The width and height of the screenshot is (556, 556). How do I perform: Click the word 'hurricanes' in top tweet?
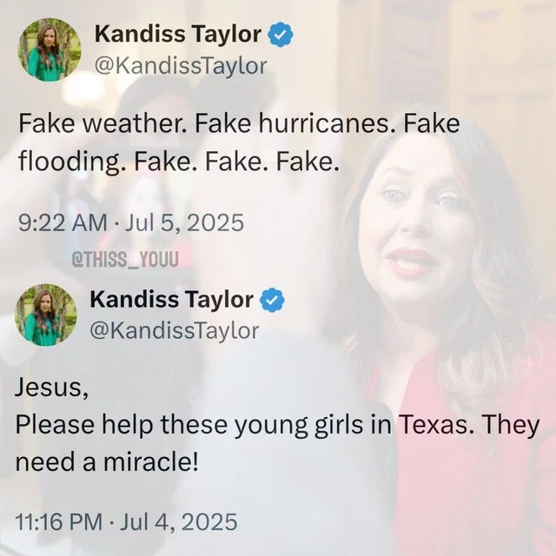click(322, 123)
